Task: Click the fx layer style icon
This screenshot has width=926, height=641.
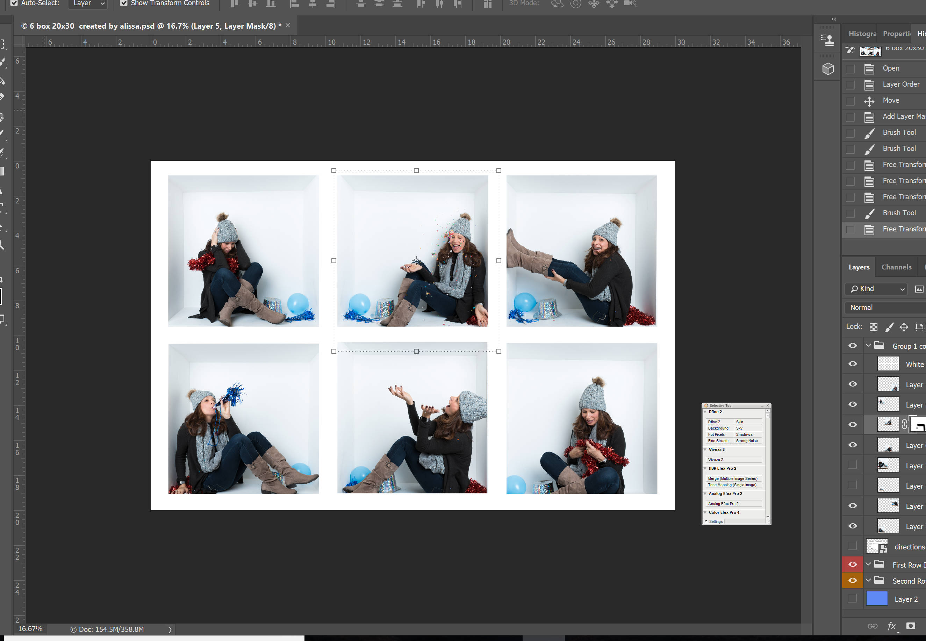Action: (x=892, y=626)
